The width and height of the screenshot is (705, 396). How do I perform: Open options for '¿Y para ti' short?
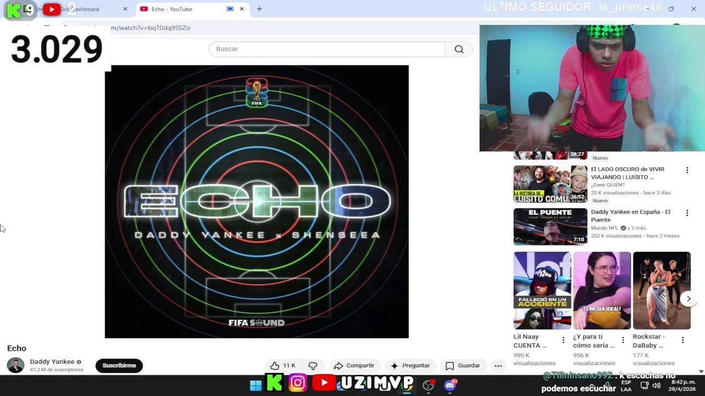tap(623, 340)
